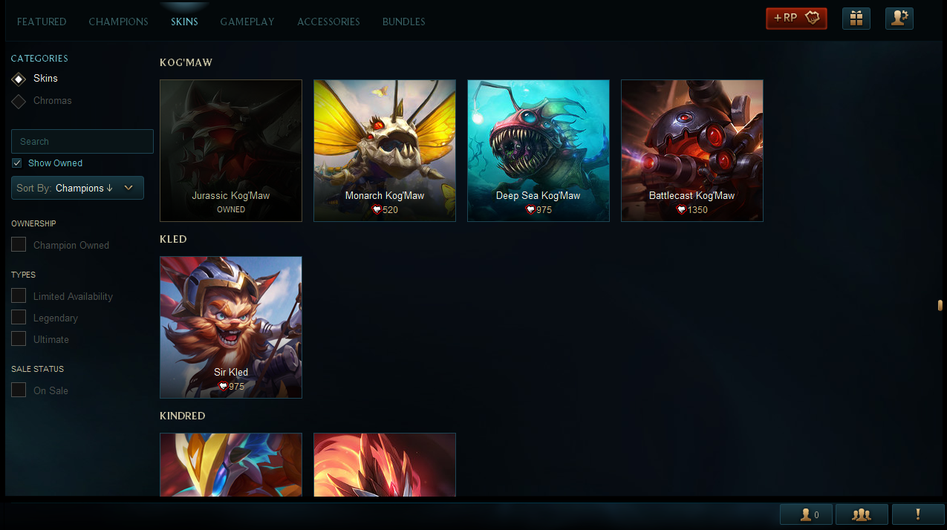Uncheck the Show Owned checkbox
Image resolution: width=947 pixels, height=530 pixels.
pyautogui.click(x=17, y=163)
